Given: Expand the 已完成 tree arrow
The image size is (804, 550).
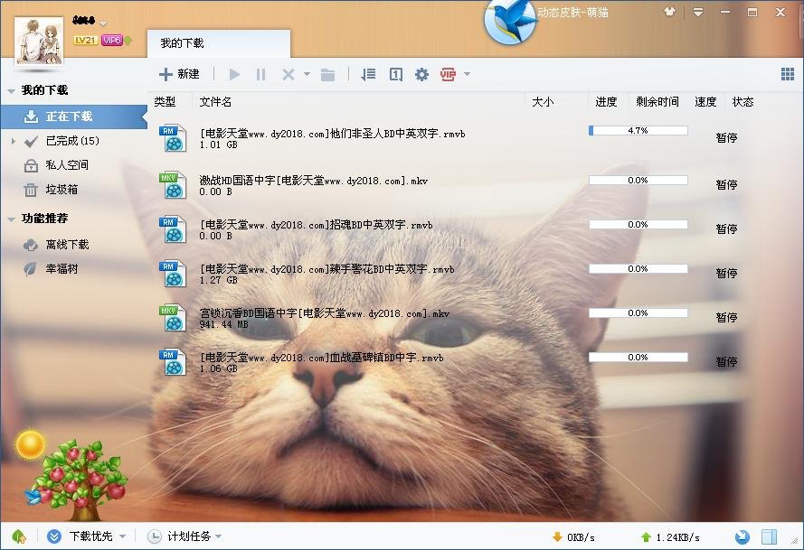Looking at the screenshot, I should tap(13, 141).
